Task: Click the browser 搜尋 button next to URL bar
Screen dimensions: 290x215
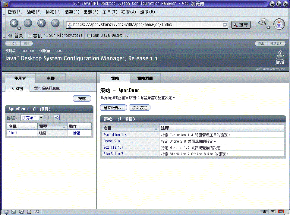Action: tap(241, 25)
